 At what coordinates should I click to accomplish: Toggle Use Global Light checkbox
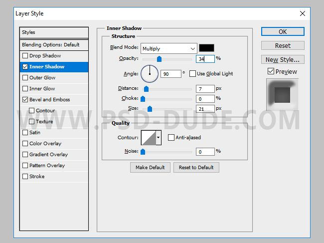(x=192, y=74)
